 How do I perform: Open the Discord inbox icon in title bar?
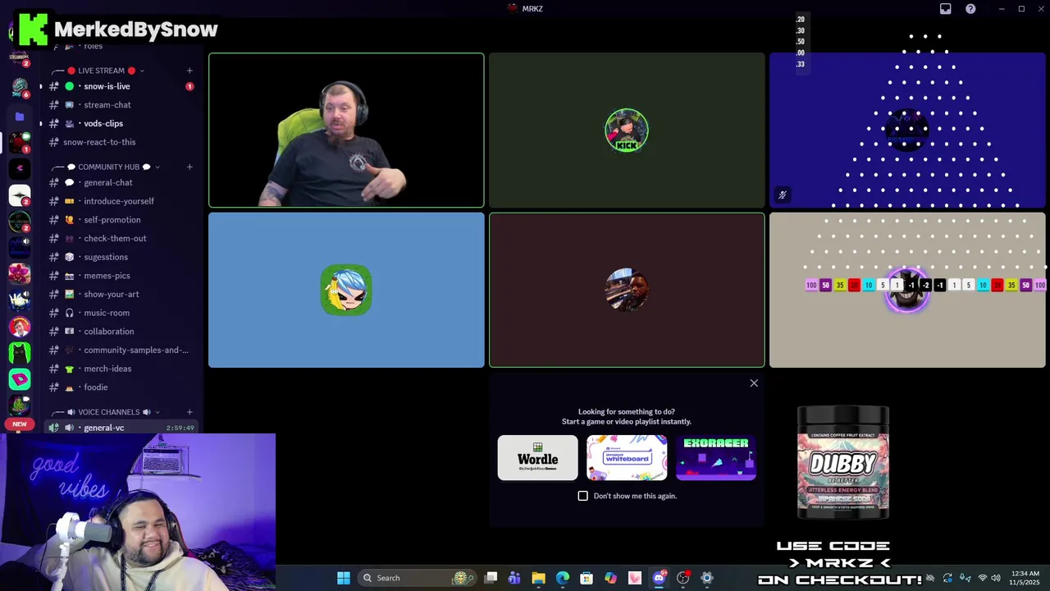tap(945, 9)
